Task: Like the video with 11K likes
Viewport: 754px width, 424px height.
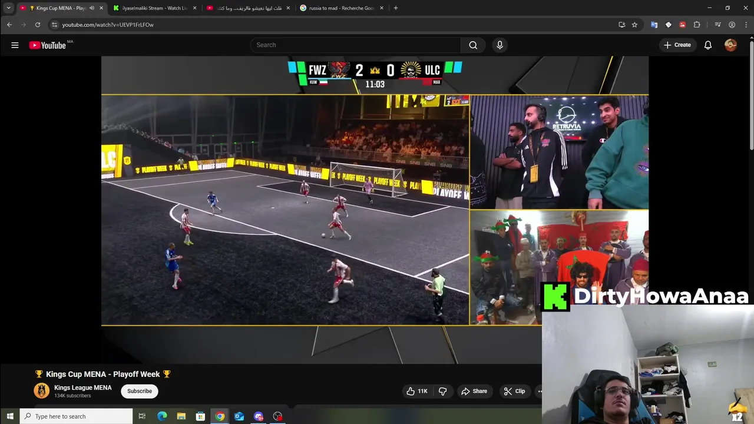Action: coord(416,391)
